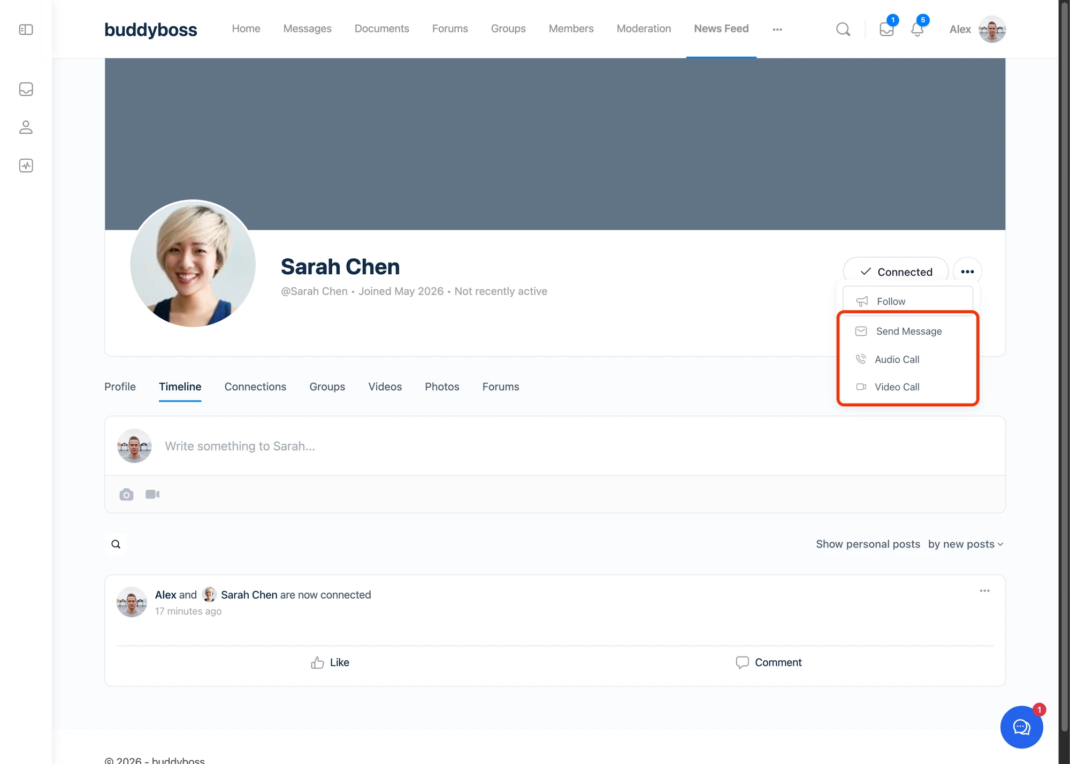Click the camera photo upload icon
This screenshot has width=1070, height=764.
point(126,495)
